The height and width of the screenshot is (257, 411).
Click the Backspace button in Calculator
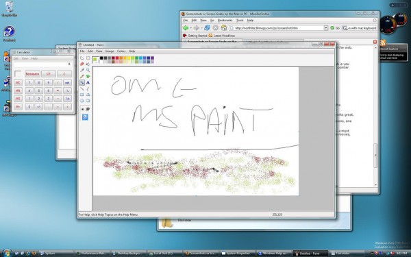coord(32,74)
